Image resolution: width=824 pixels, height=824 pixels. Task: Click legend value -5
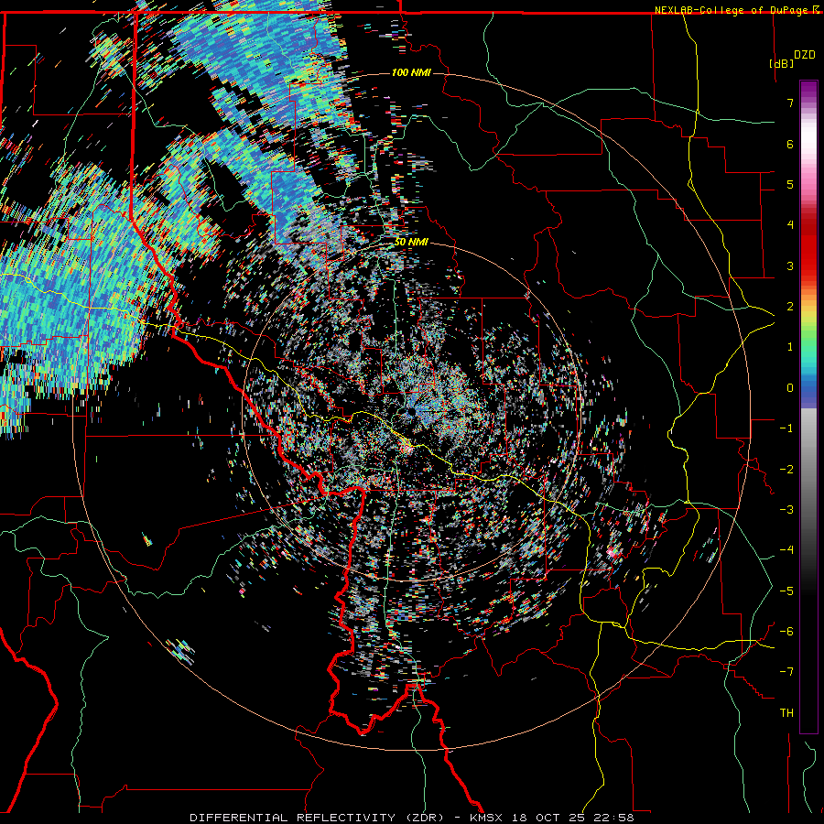point(786,591)
